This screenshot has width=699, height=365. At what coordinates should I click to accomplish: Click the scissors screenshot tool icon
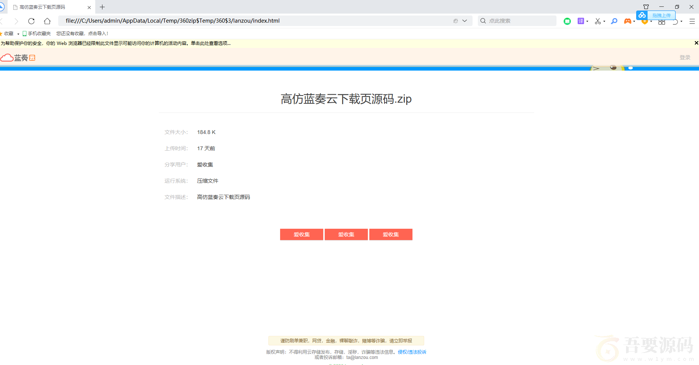coord(598,21)
